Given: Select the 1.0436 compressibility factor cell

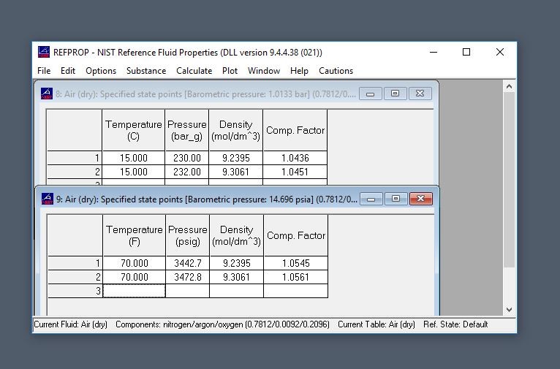Looking at the screenshot, I should tap(295, 158).
